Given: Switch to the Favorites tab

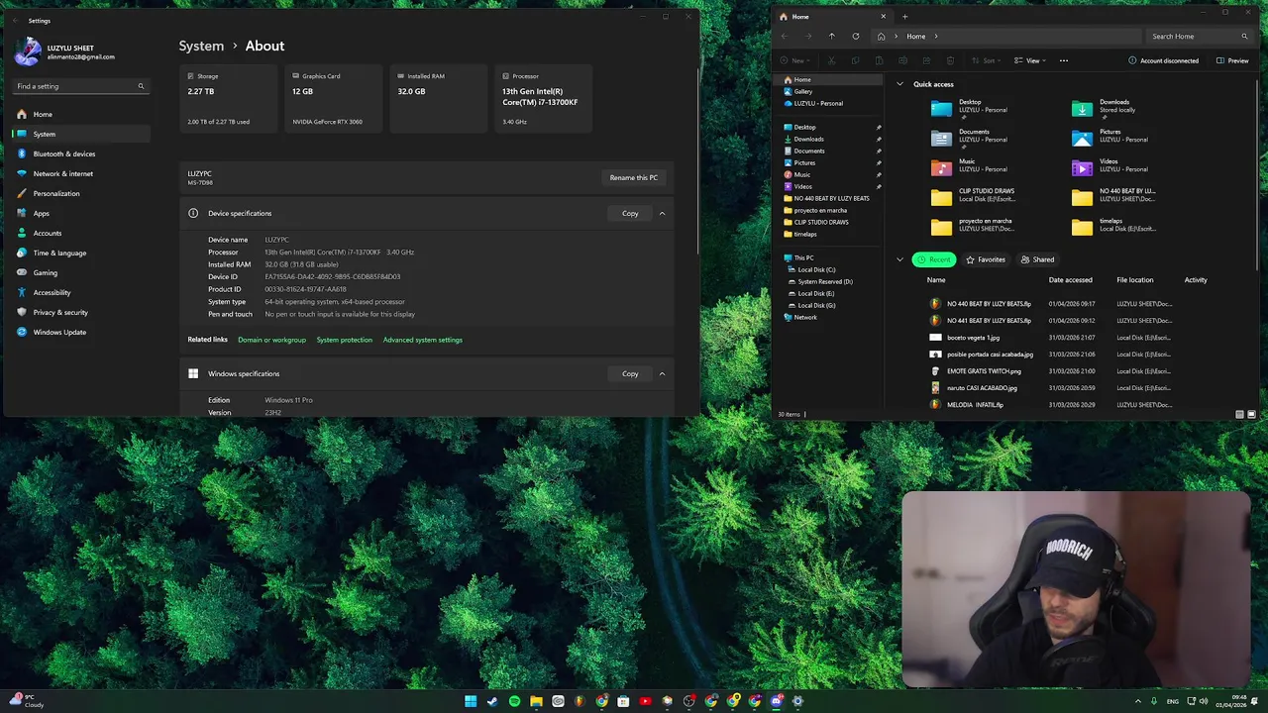Looking at the screenshot, I should tap(986, 259).
